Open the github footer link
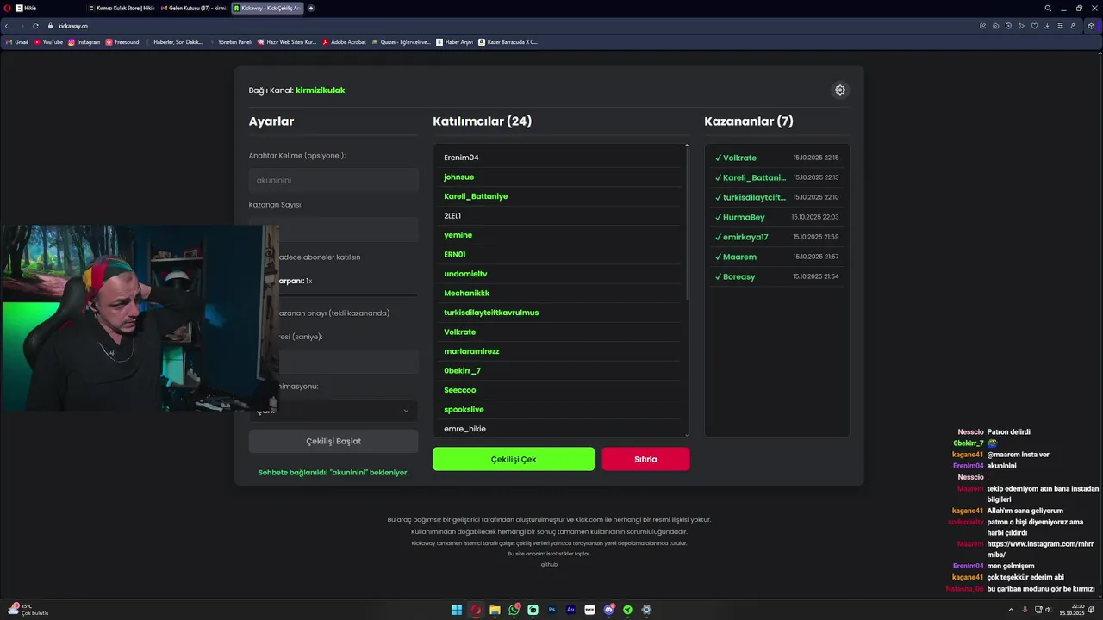Screen dimensions: 1103x620 [x=549, y=565]
